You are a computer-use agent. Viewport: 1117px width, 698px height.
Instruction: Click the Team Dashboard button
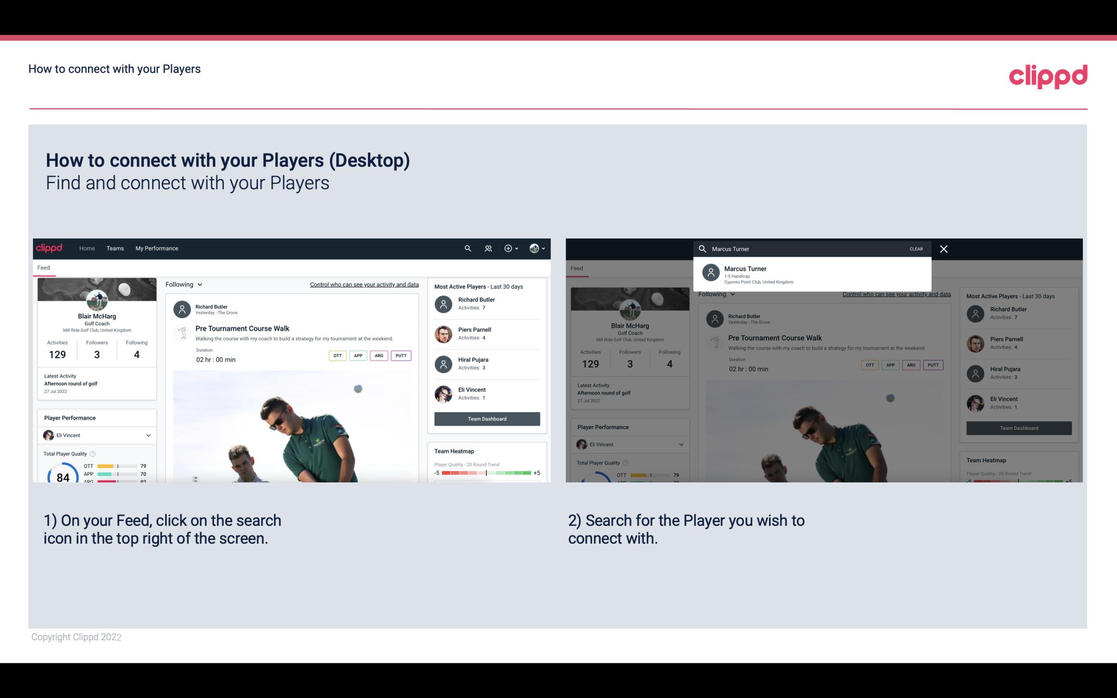pyautogui.click(x=486, y=418)
